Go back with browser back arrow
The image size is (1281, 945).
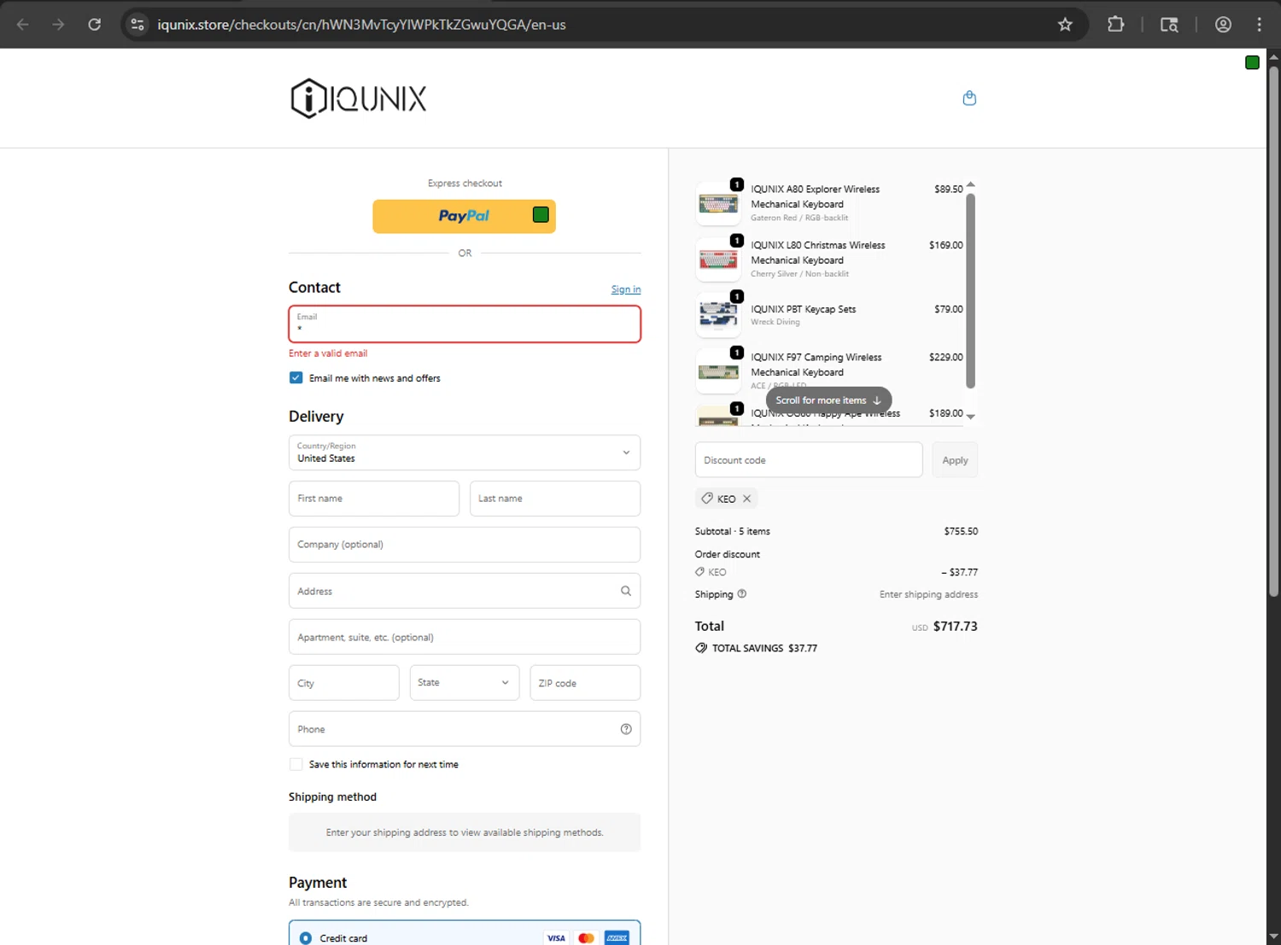23,25
